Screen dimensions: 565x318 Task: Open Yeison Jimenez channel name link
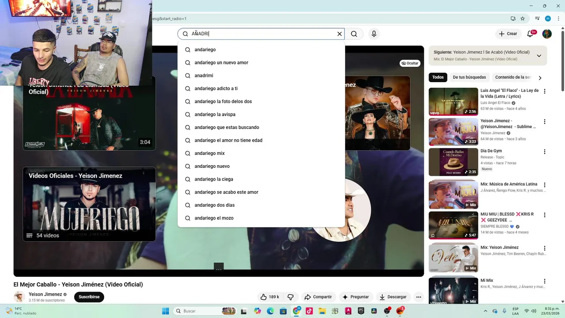(45, 294)
